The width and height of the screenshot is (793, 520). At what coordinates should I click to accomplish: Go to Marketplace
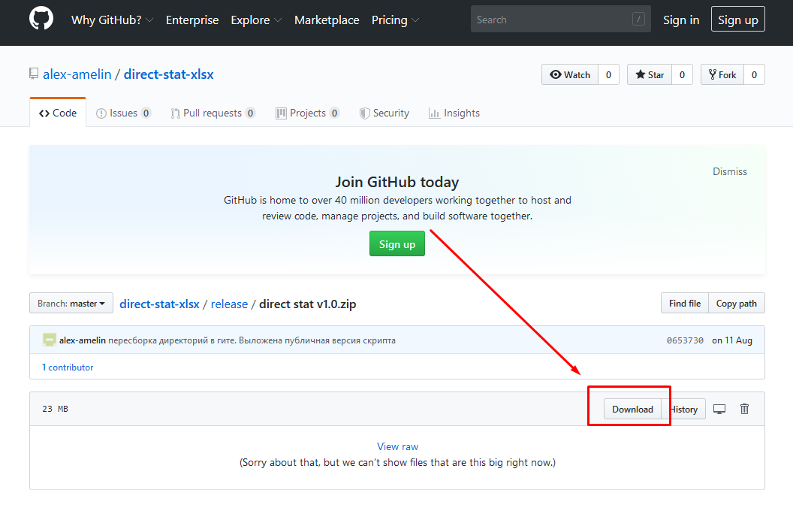click(327, 20)
